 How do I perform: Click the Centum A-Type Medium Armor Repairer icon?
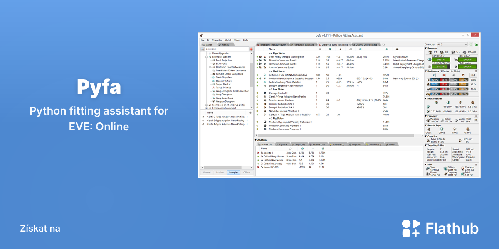point(265,115)
